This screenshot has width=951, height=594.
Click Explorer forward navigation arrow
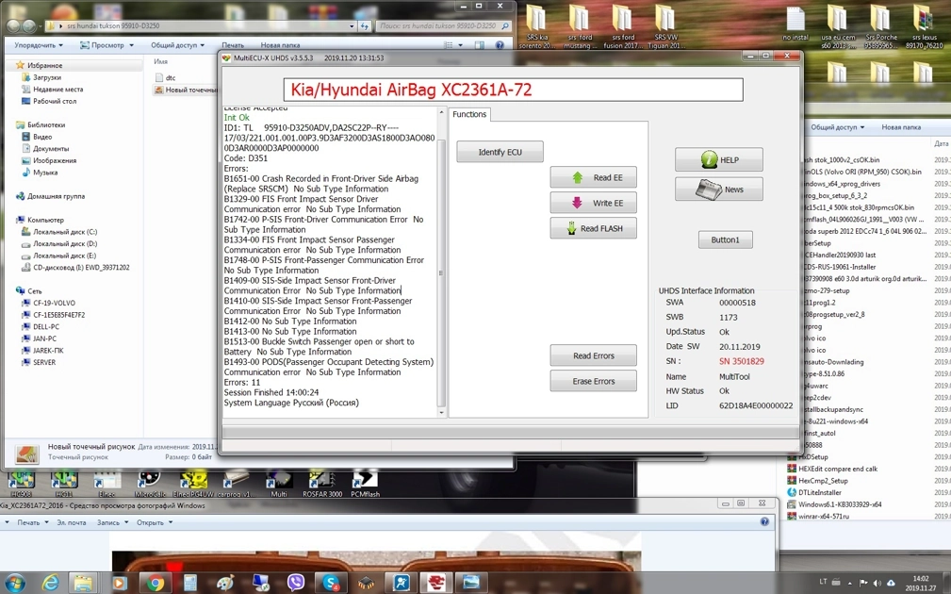pos(29,26)
